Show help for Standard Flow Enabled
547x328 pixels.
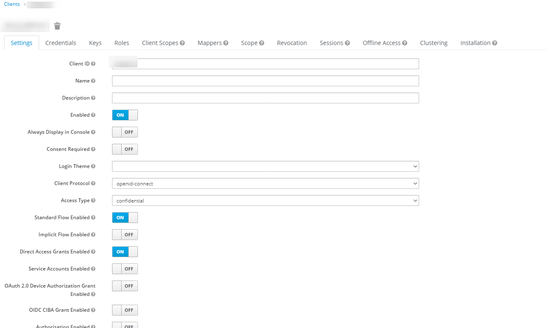click(93, 218)
